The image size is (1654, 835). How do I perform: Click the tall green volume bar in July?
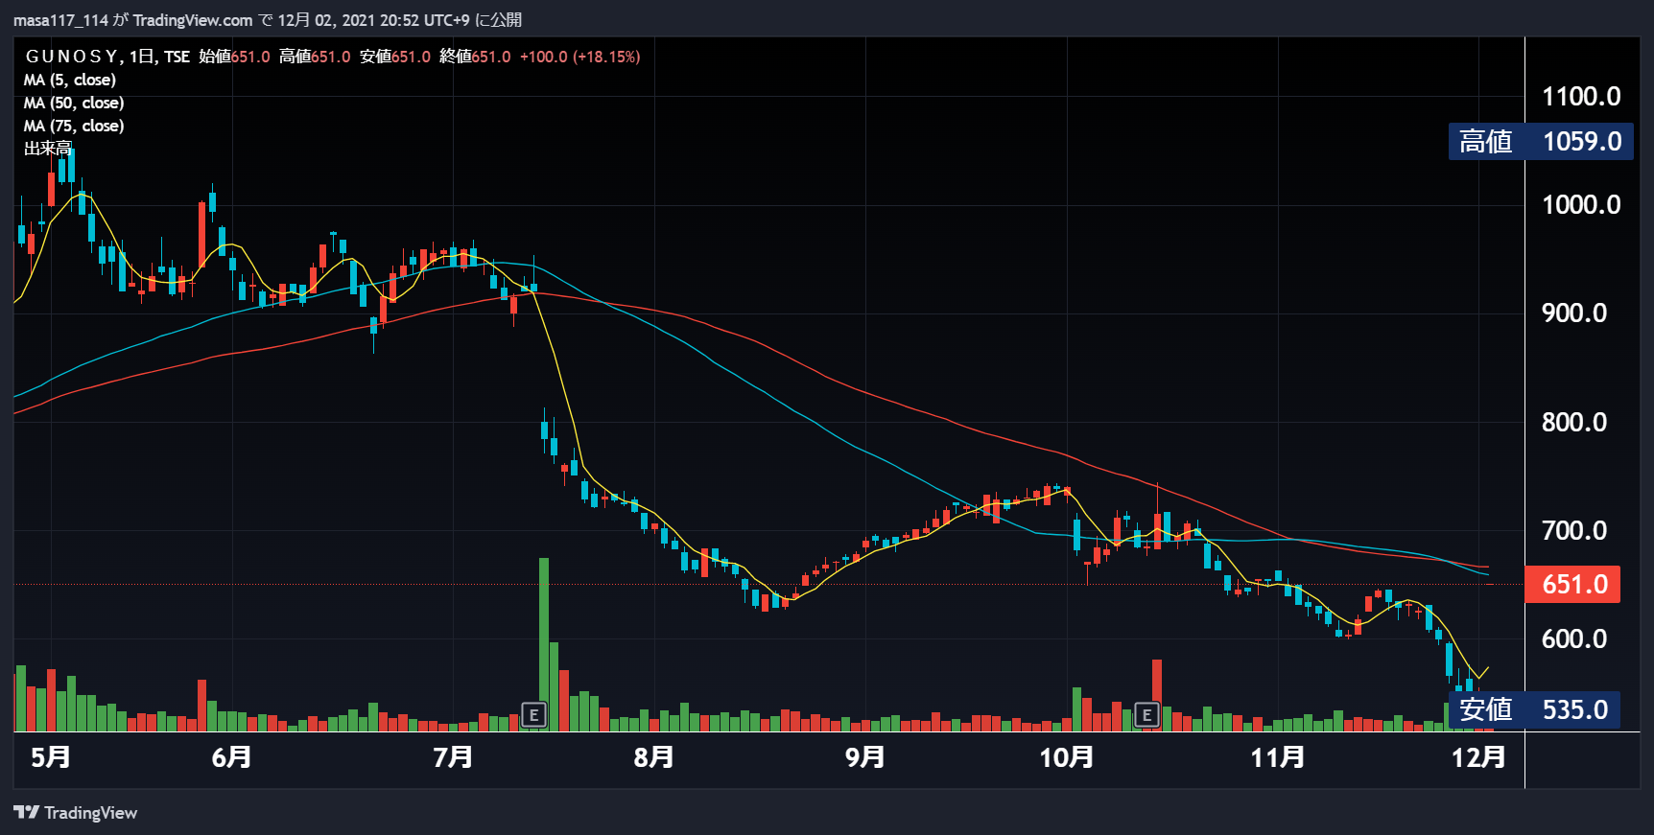point(544,644)
